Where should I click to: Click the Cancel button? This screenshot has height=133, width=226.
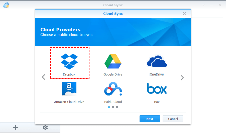pos(173,119)
